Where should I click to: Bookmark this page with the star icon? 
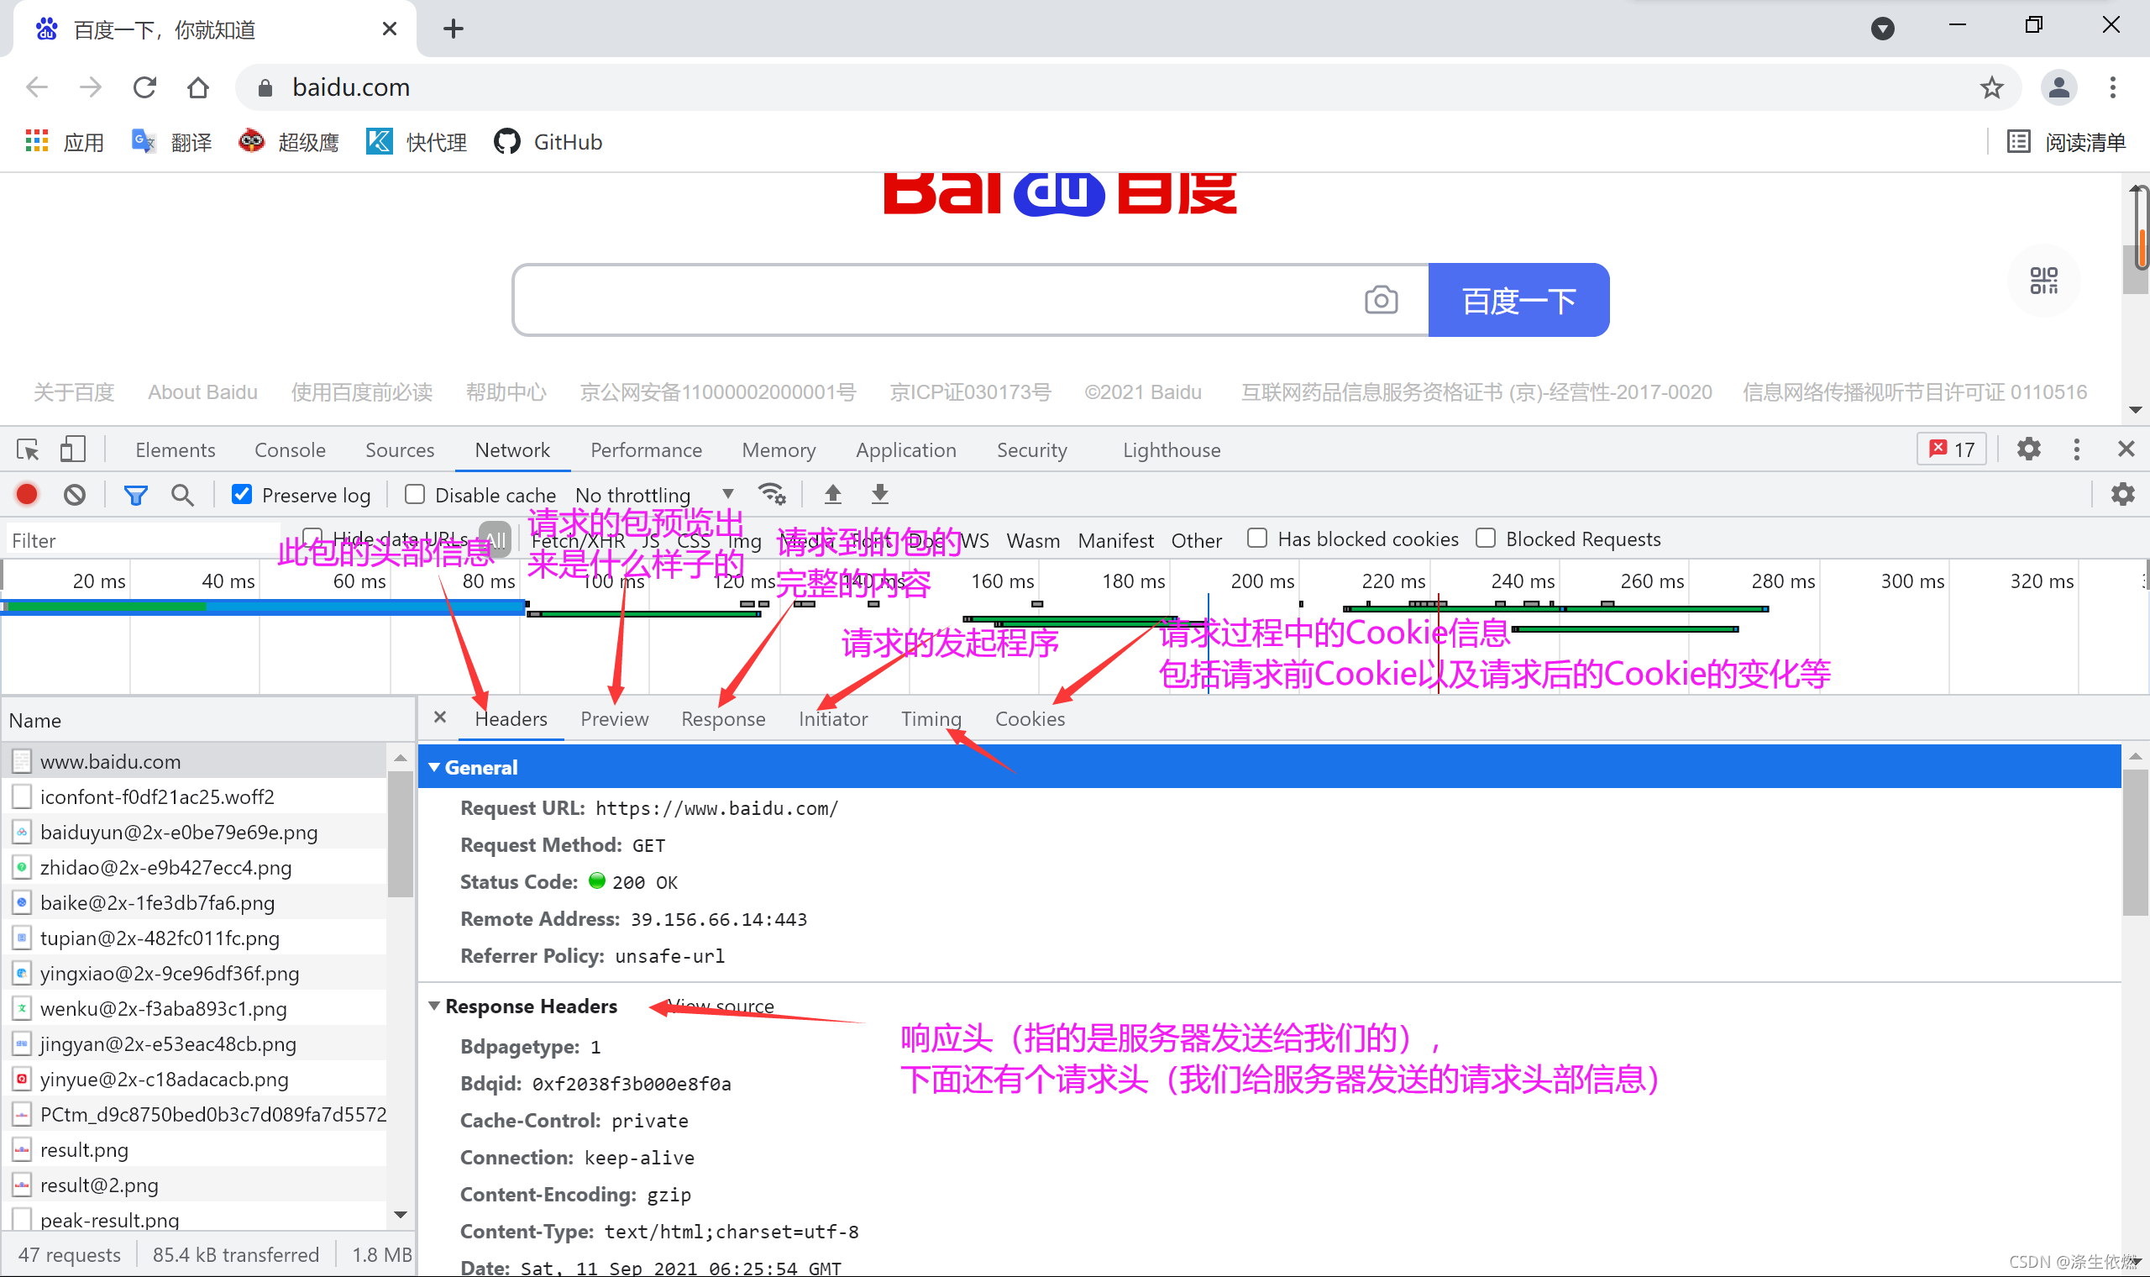tap(1992, 87)
